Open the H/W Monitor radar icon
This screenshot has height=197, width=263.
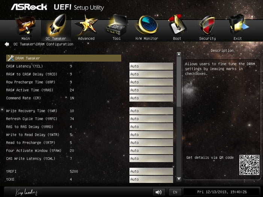147,25
